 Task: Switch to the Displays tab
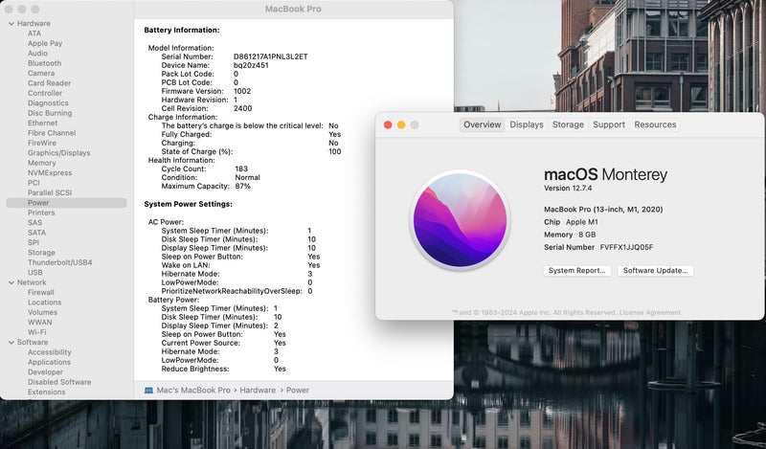[527, 124]
